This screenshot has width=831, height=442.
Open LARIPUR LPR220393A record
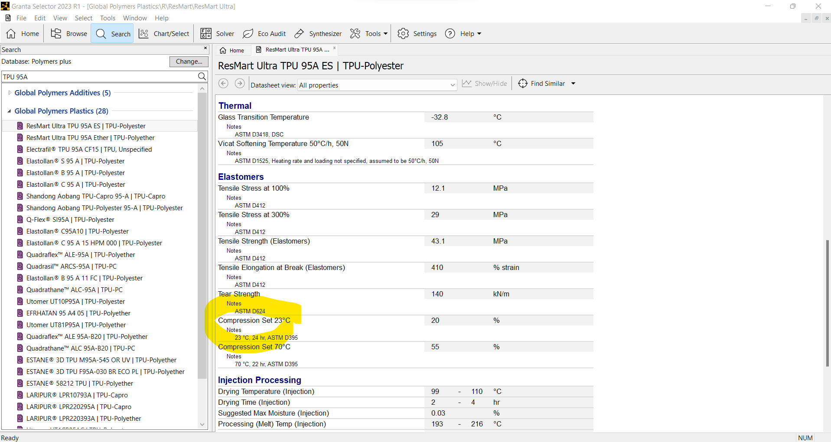point(84,418)
